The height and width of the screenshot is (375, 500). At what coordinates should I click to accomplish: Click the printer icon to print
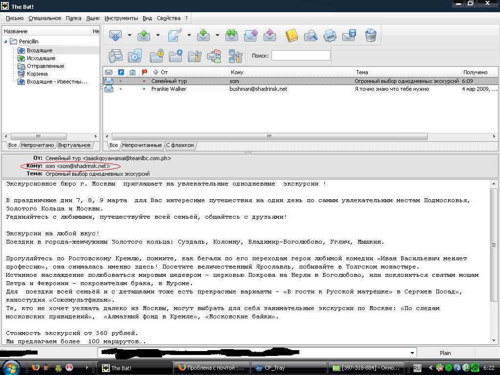coord(330,35)
